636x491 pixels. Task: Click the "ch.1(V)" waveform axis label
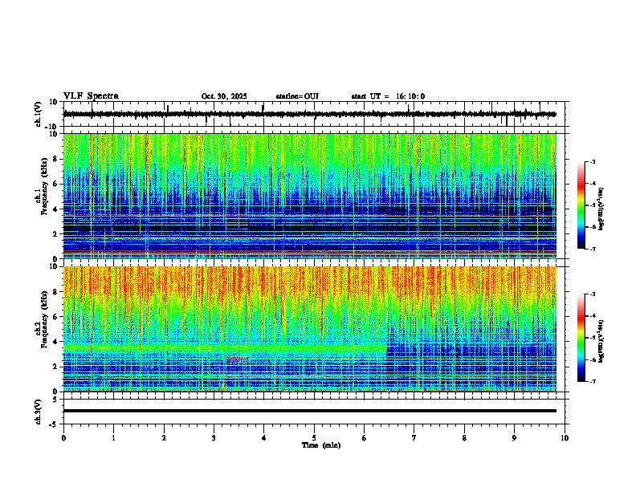click(x=39, y=114)
